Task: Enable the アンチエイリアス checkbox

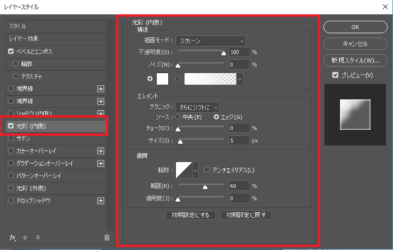Action: tap(207, 170)
